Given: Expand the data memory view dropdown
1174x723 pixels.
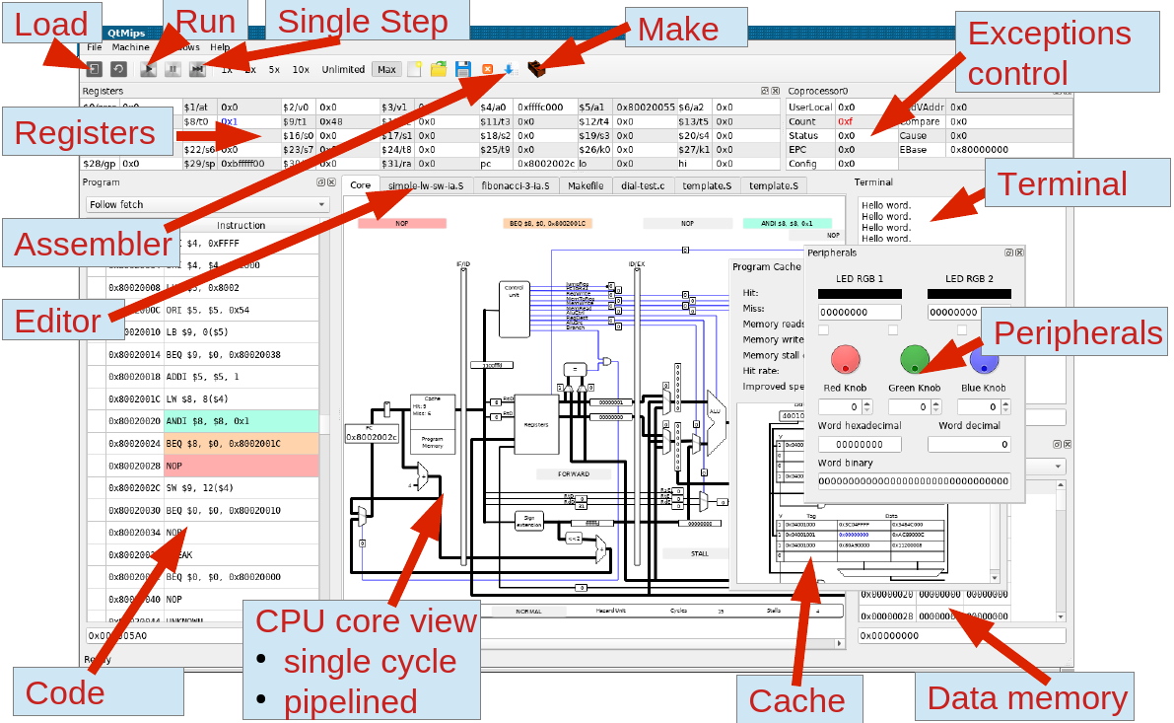Looking at the screenshot, I should coord(1059,466).
